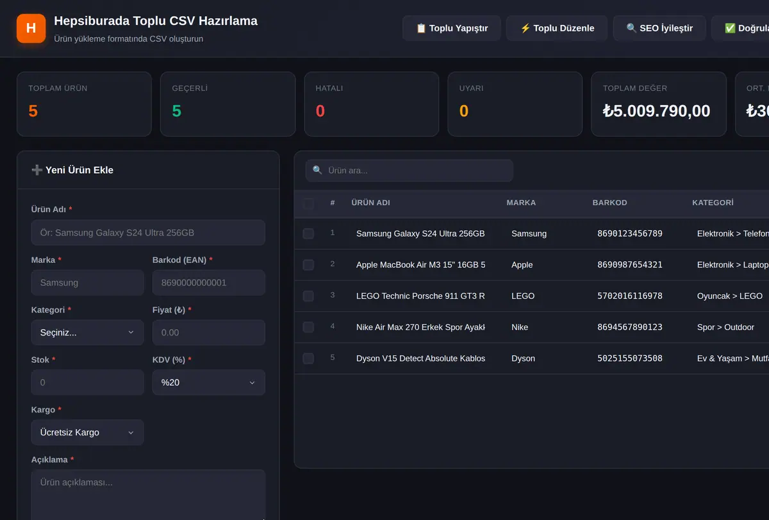Launch the SEO İyileştir button

click(659, 28)
